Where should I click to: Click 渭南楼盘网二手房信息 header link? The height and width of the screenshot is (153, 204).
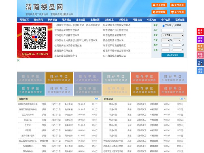click(x=37, y=14)
